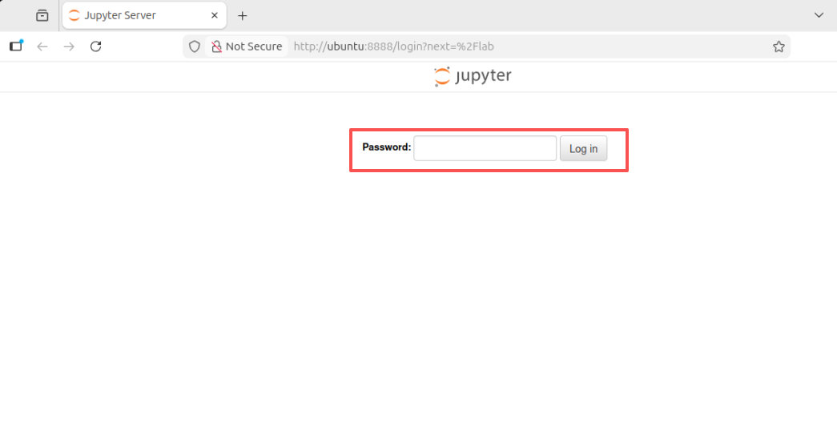
Task: Go back to previous page
Action: pyautogui.click(x=42, y=46)
